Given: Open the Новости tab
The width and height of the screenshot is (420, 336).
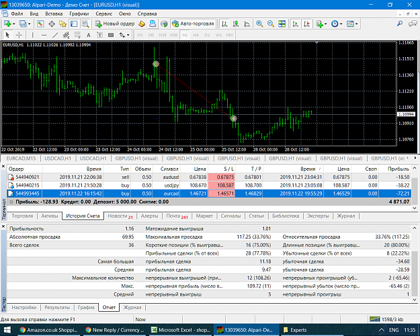Looking at the screenshot, I should (x=120, y=216).
